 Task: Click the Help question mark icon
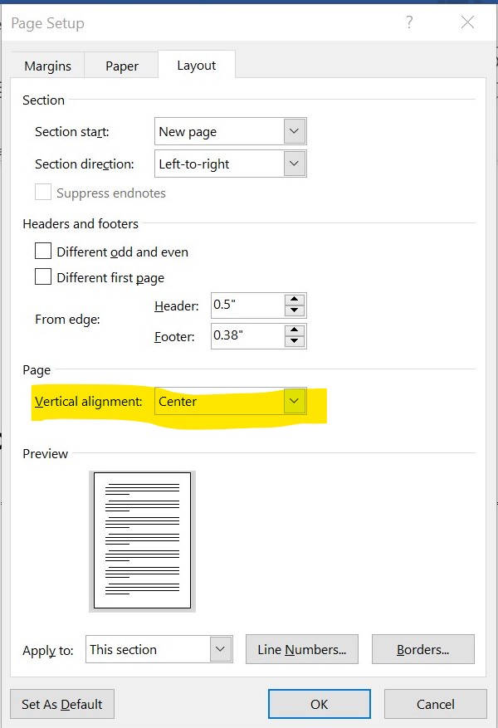coord(409,23)
